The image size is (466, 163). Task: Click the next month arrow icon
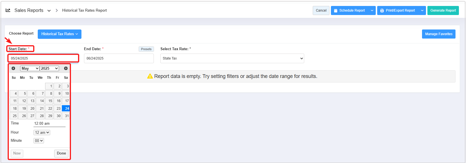(66, 68)
